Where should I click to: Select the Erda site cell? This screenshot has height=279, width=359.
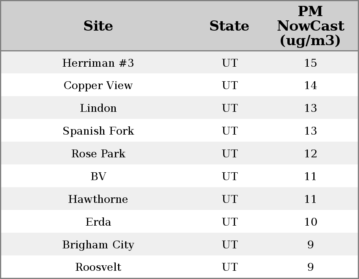(98, 222)
